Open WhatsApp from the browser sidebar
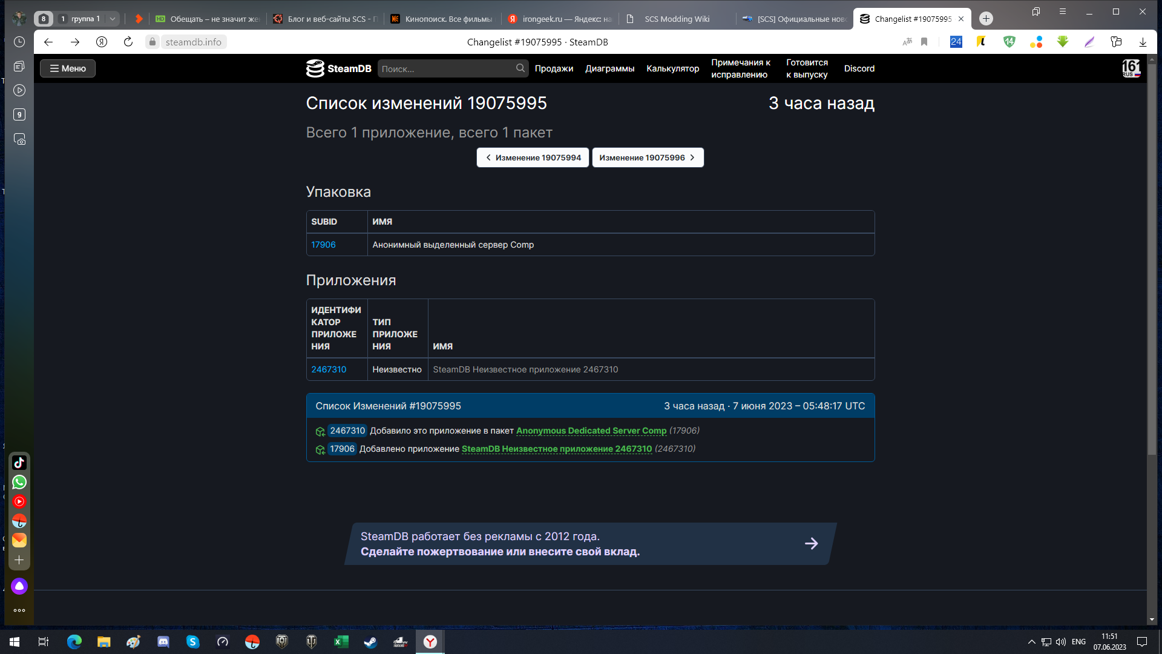Viewport: 1162px width, 654px height. 19,482
